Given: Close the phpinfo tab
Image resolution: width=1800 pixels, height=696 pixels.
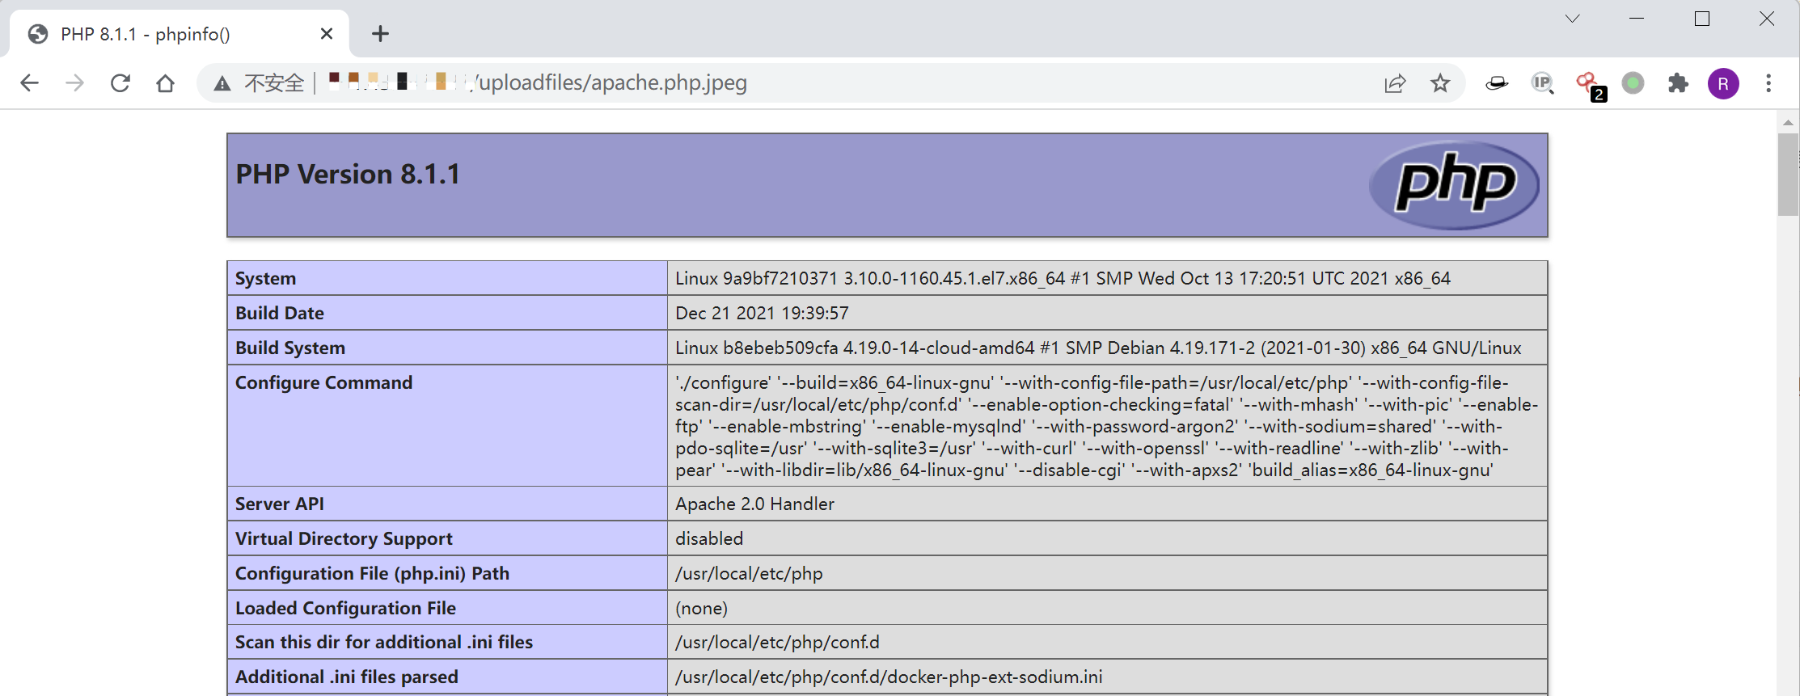Looking at the screenshot, I should (x=327, y=34).
